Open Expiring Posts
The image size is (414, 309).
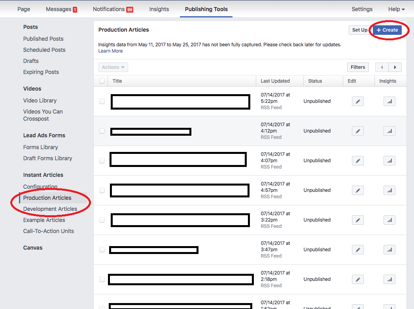point(41,72)
